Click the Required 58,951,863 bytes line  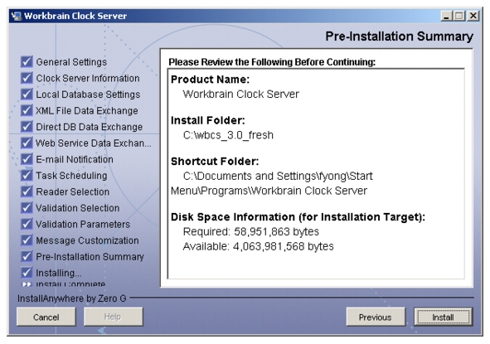coord(251,231)
